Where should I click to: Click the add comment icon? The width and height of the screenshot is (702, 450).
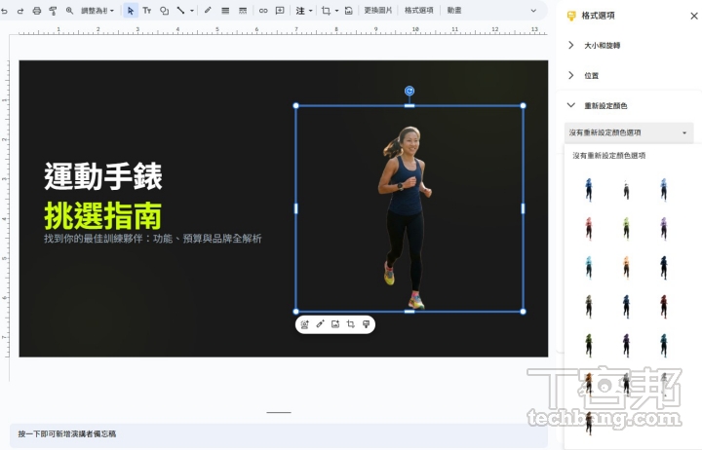point(280,11)
